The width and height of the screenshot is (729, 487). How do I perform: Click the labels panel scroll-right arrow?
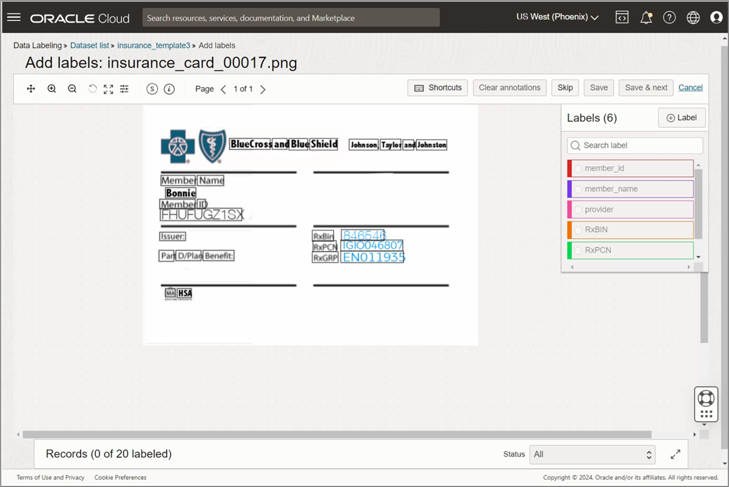689,267
